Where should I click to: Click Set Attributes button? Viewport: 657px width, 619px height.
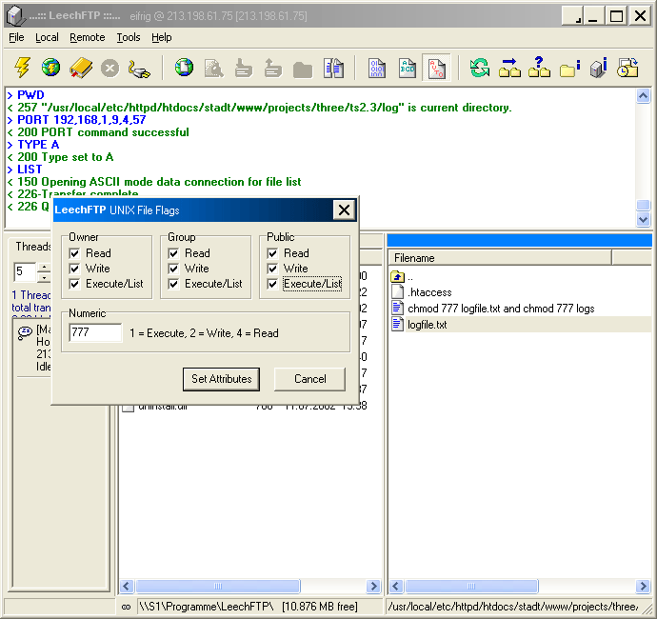(221, 379)
